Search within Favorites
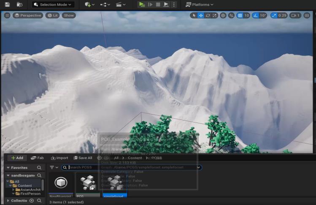The image size is (316, 205). [39, 168]
